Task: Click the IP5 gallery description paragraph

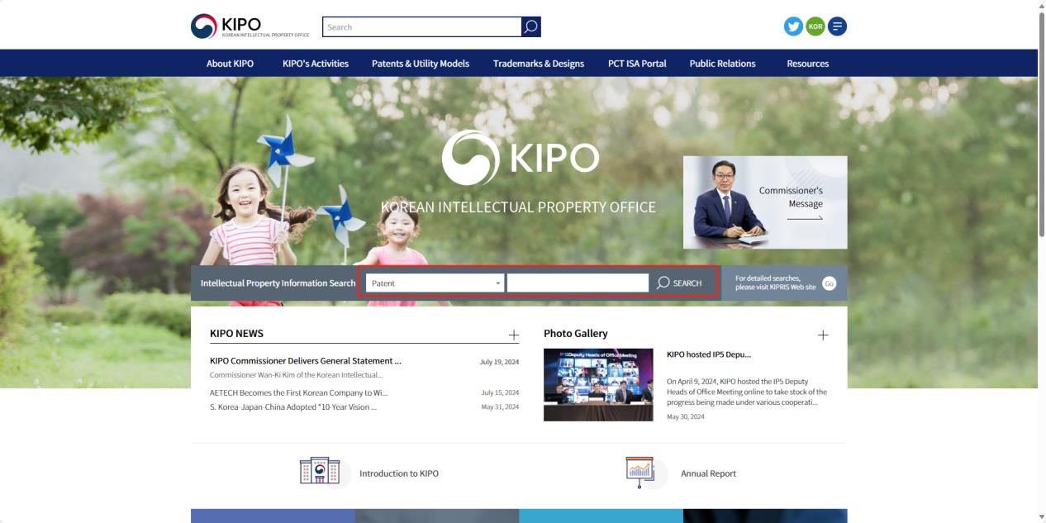Action: pos(747,392)
